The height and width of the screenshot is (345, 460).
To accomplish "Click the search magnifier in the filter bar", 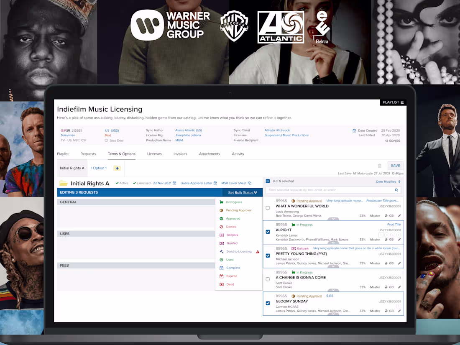I will pos(396,190).
